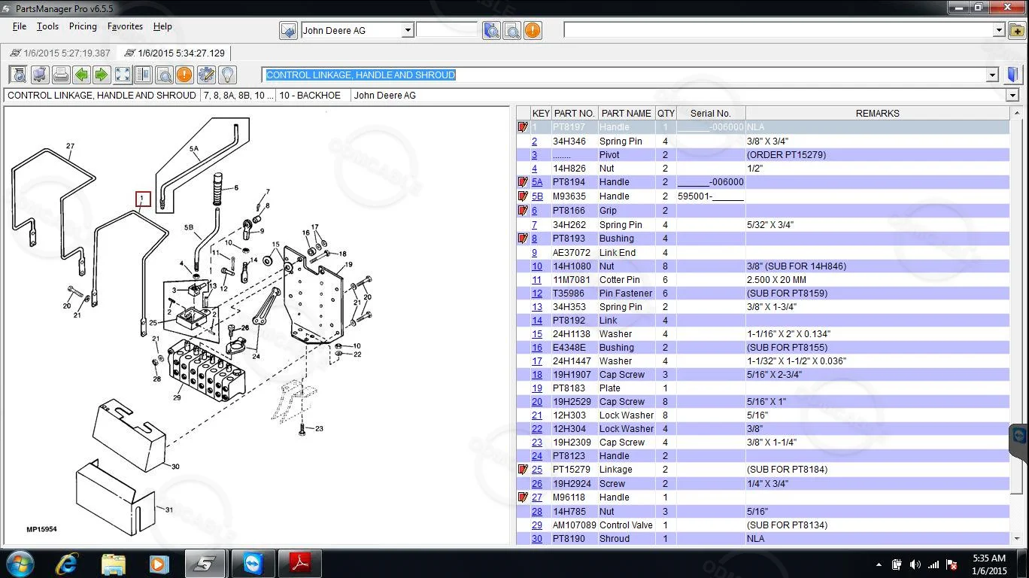Click the note flag on PT8193 Bushing row
The width and height of the screenshot is (1029, 578).
pyautogui.click(x=523, y=239)
